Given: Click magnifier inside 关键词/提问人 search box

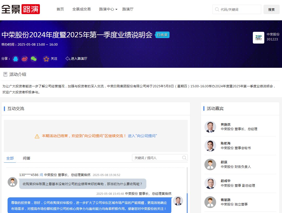Looking at the screenshot, I should pyautogui.click(x=184, y=157).
